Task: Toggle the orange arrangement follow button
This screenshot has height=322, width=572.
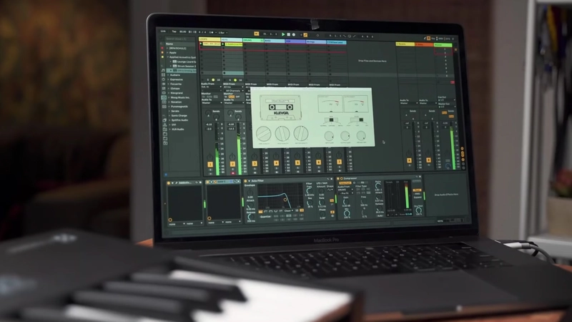Action: (257, 34)
